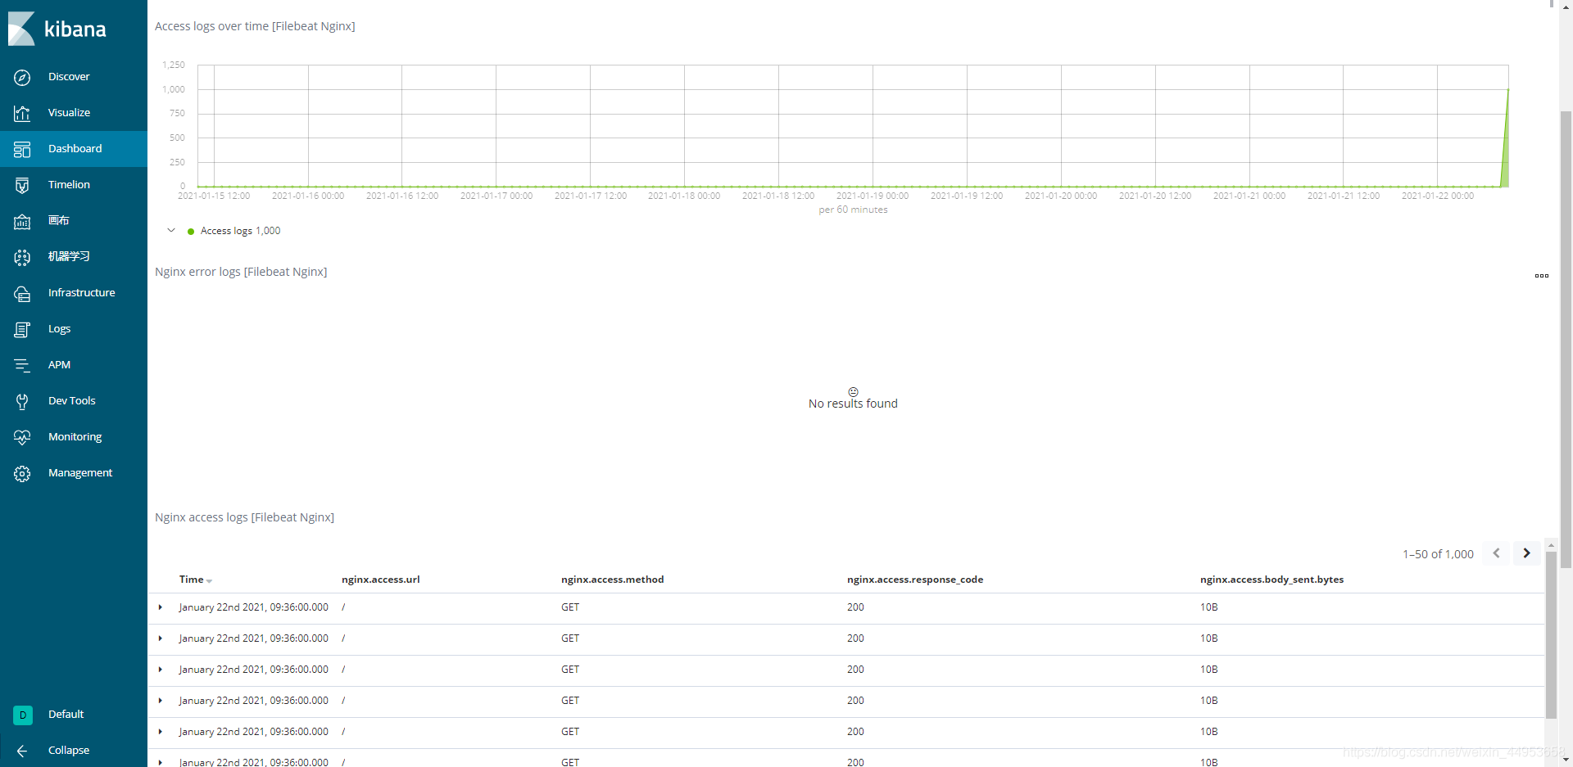The width and height of the screenshot is (1573, 767).
Task: Go to next page of access logs
Action: click(1526, 553)
